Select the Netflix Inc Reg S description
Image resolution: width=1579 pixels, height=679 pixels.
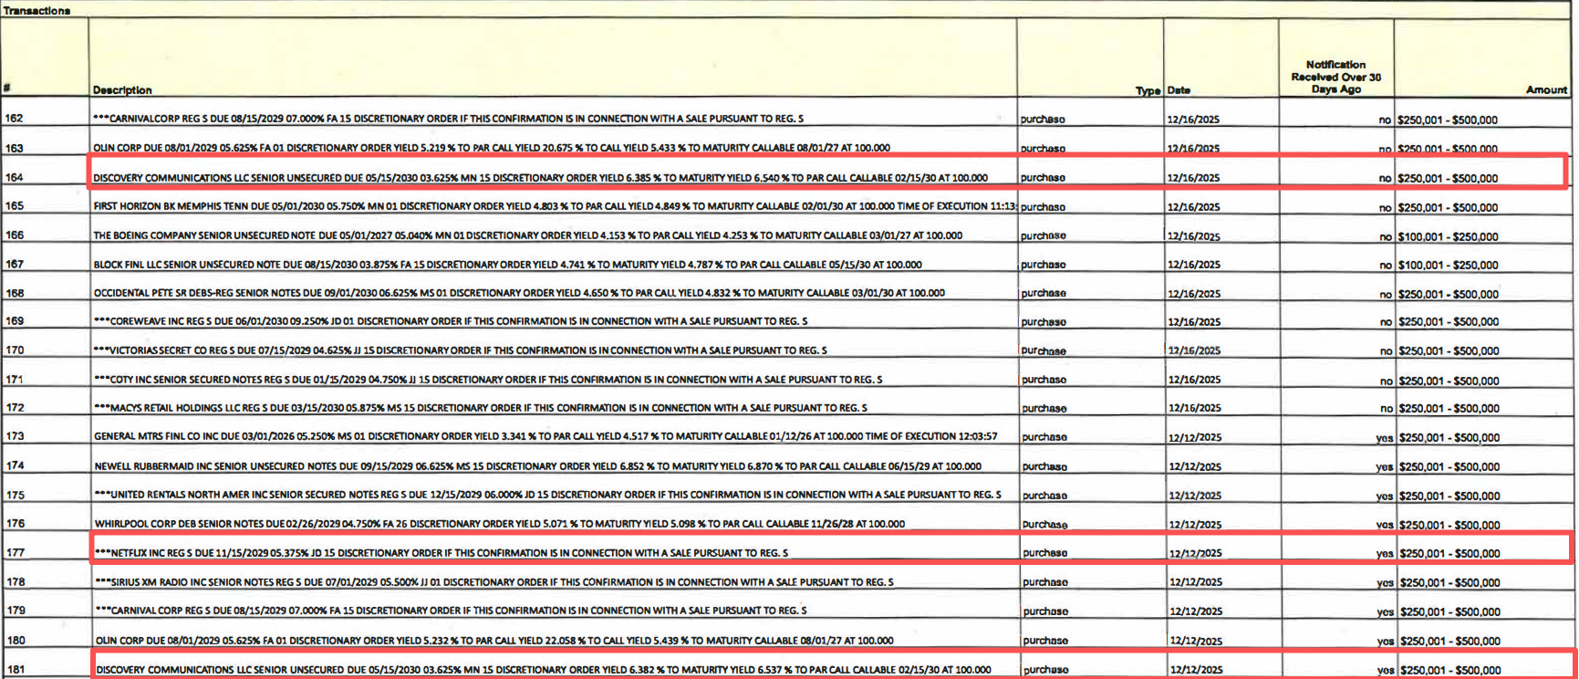coord(441,553)
